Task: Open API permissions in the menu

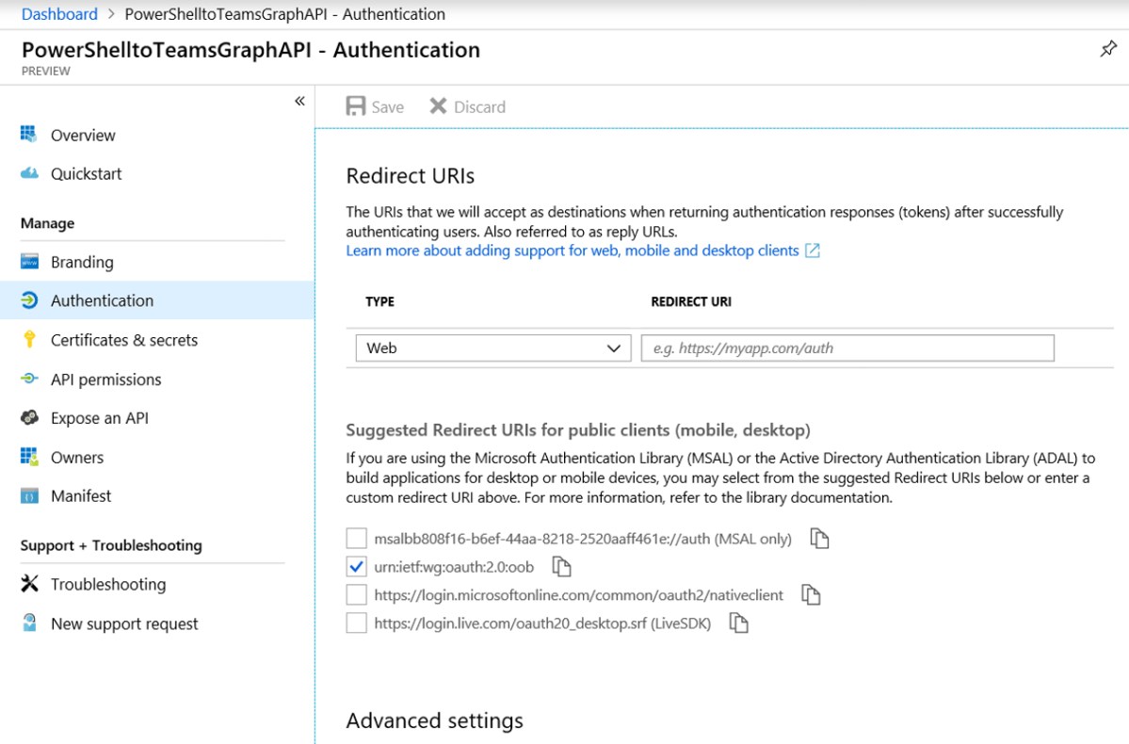Action: click(x=105, y=380)
